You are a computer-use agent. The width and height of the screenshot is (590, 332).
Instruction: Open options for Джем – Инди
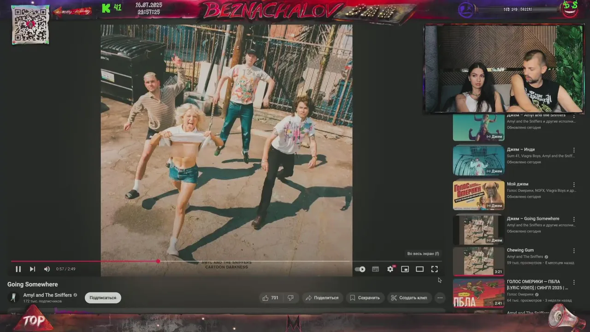click(574, 150)
